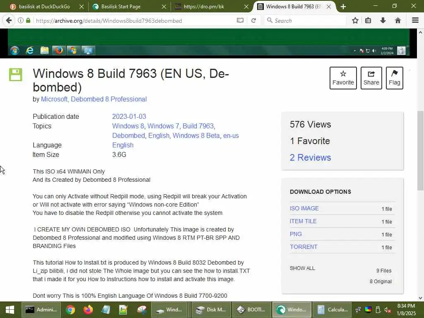Click the green padlock security icon
The height and width of the screenshot is (318, 424).
point(28,21)
